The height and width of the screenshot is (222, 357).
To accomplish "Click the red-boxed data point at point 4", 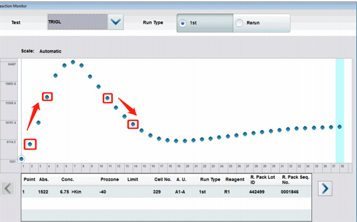I will click(47, 97).
